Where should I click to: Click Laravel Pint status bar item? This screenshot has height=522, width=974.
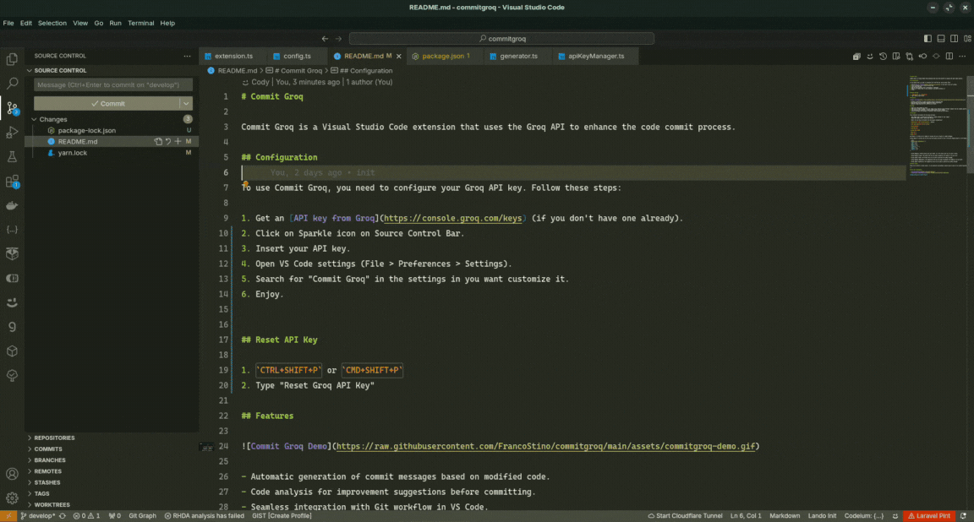point(929,516)
